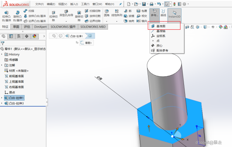Click the 拉伸切除 extruded cut tool
Screen dimensions: 232x147
click(53, 16)
